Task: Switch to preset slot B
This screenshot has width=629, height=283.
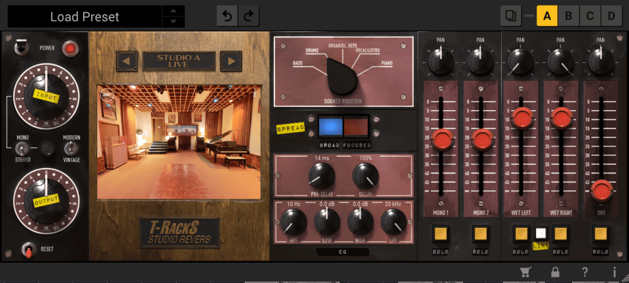Action: coord(568,15)
